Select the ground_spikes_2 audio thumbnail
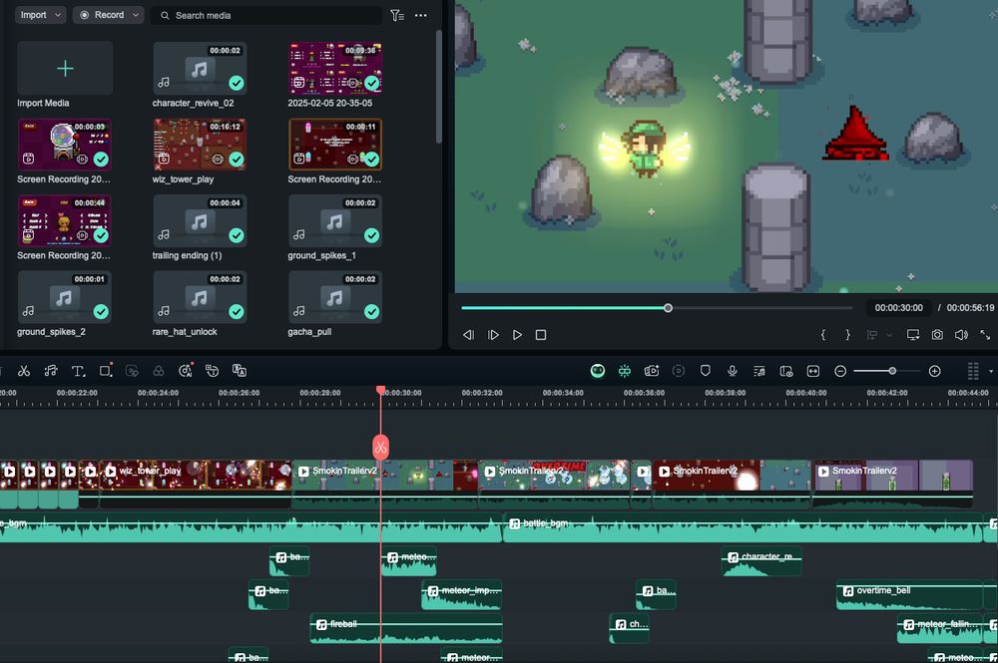The height and width of the screenshot is (663, 998). 64,297
